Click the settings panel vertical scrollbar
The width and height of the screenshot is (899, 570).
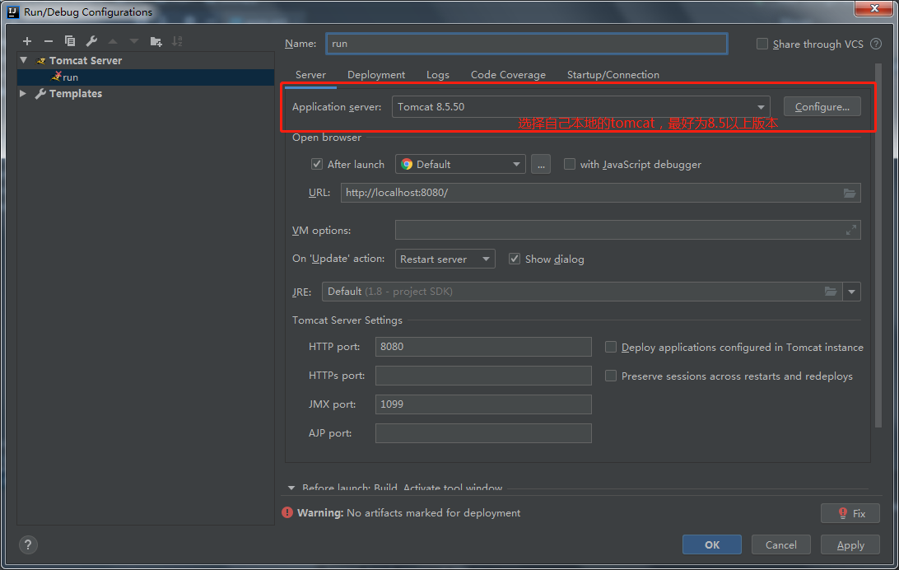click(x=878, y=246)
